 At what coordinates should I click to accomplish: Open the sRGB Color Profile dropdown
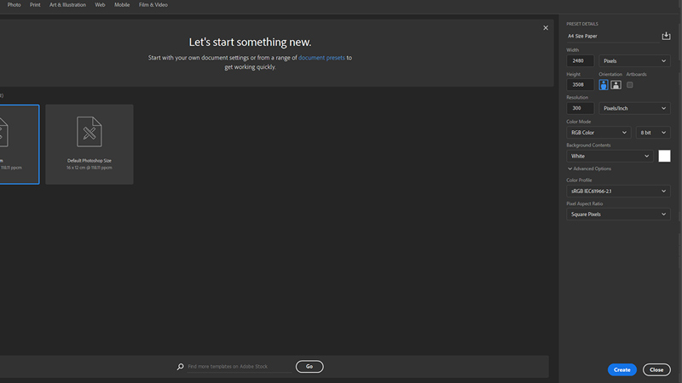pos(618,191)
